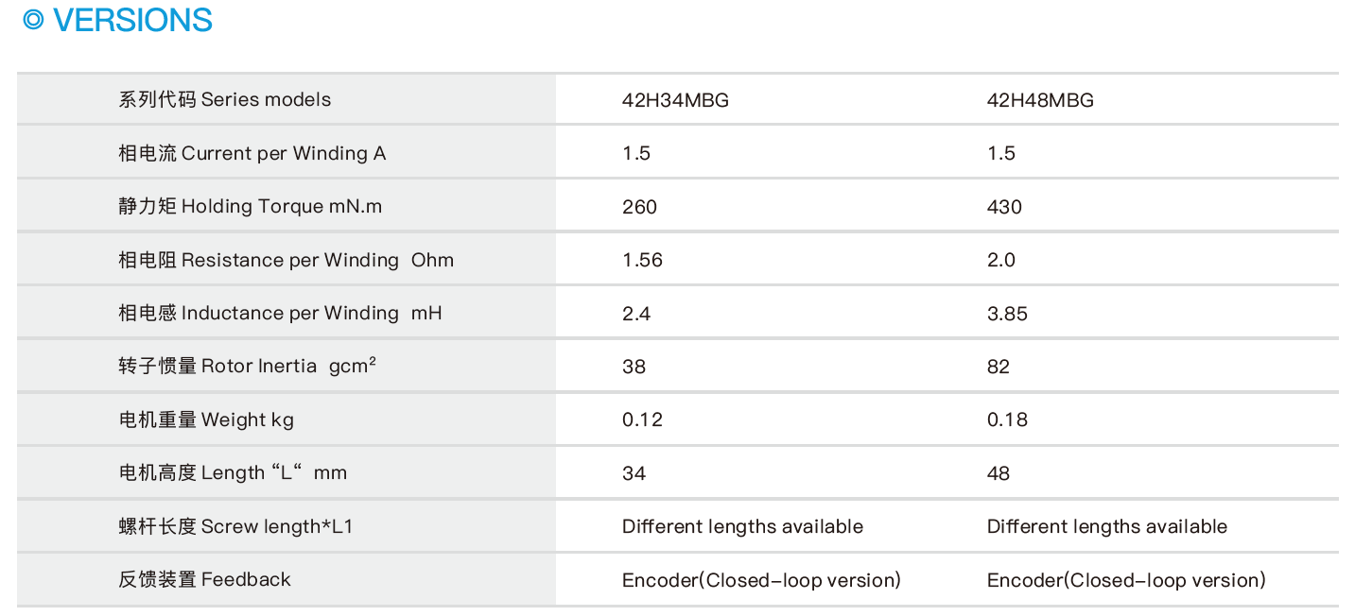The image size is (1355, 616).
Task: Select the resistance value 1.56
Action: tap(642, 260)
